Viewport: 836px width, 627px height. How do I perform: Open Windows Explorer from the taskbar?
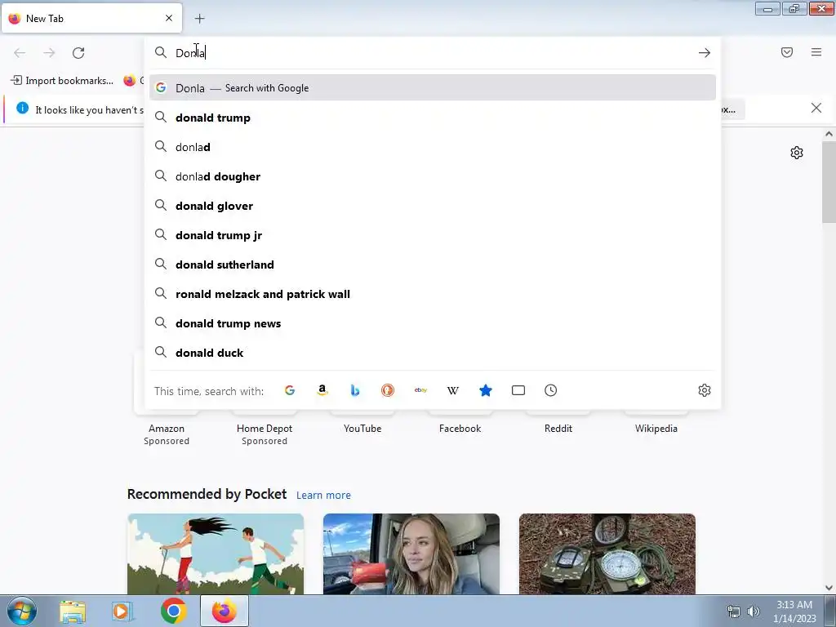coord(73,611)
